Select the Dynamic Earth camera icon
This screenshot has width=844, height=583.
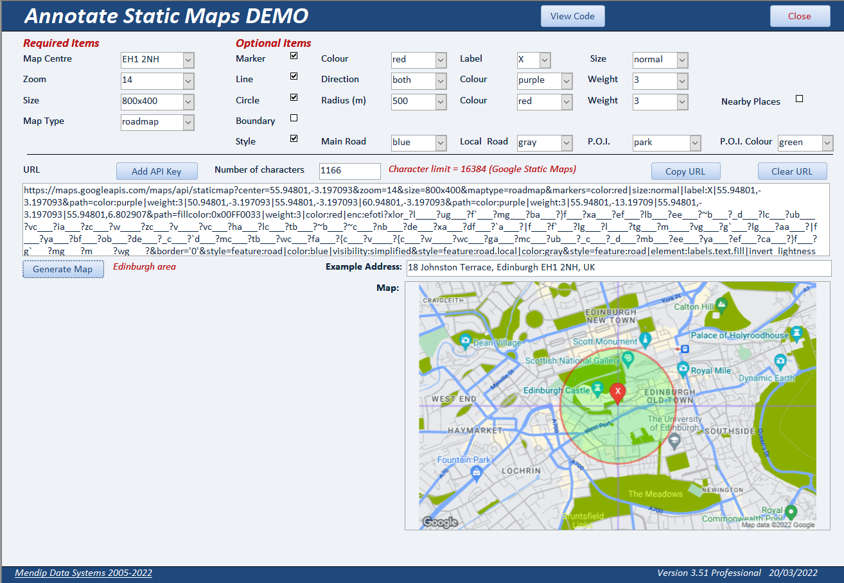(x=780, y=361)
